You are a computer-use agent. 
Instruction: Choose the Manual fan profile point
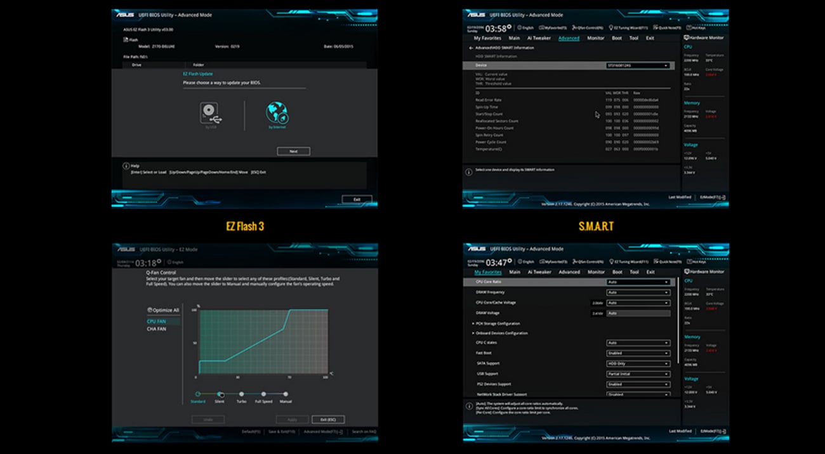[x=286, y=394]
